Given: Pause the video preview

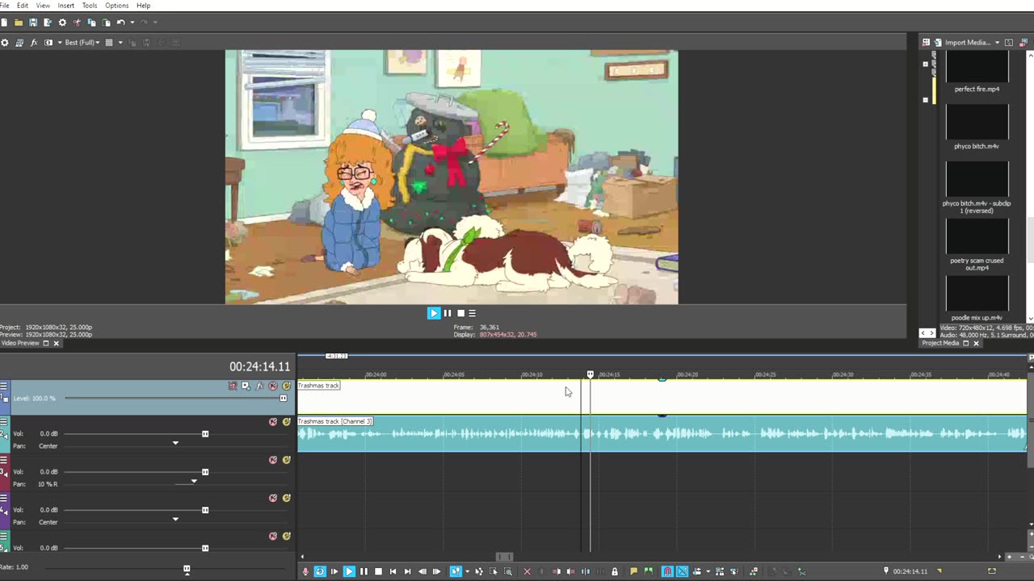Looking at the screenshot, I should tap(448, 313).
